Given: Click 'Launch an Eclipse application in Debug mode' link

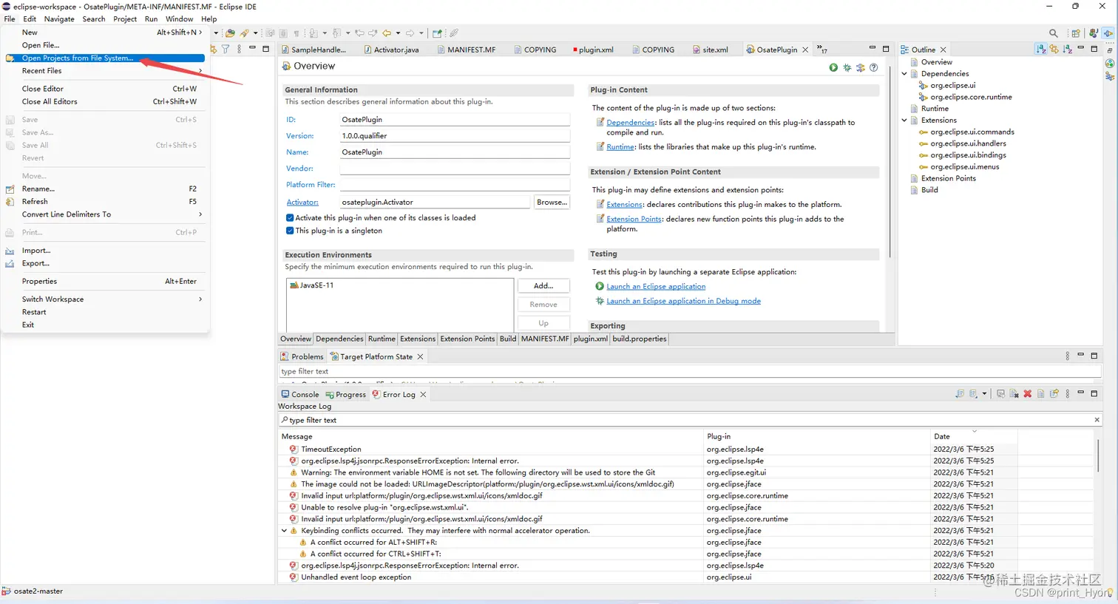Looking at the screenshot, I should click(x=683, y=301).
